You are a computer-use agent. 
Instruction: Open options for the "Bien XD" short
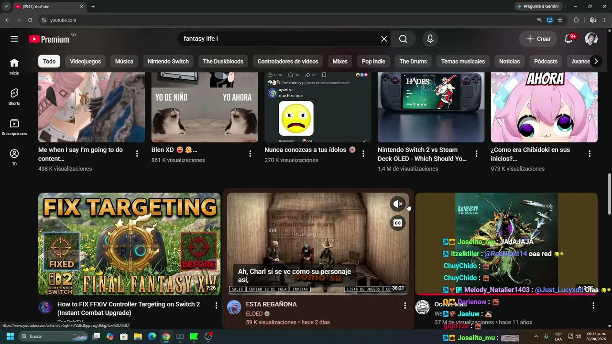pyautogui.click(x=250, y=154)
